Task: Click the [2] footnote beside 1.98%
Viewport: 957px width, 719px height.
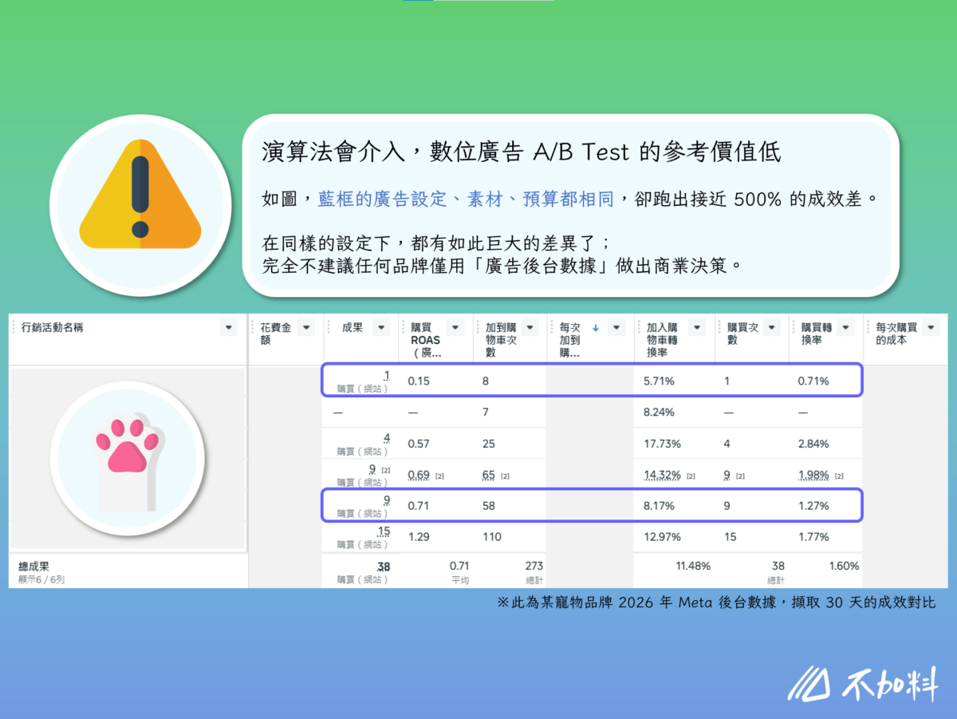Action: pyautogui.click(x=839, y=476)
